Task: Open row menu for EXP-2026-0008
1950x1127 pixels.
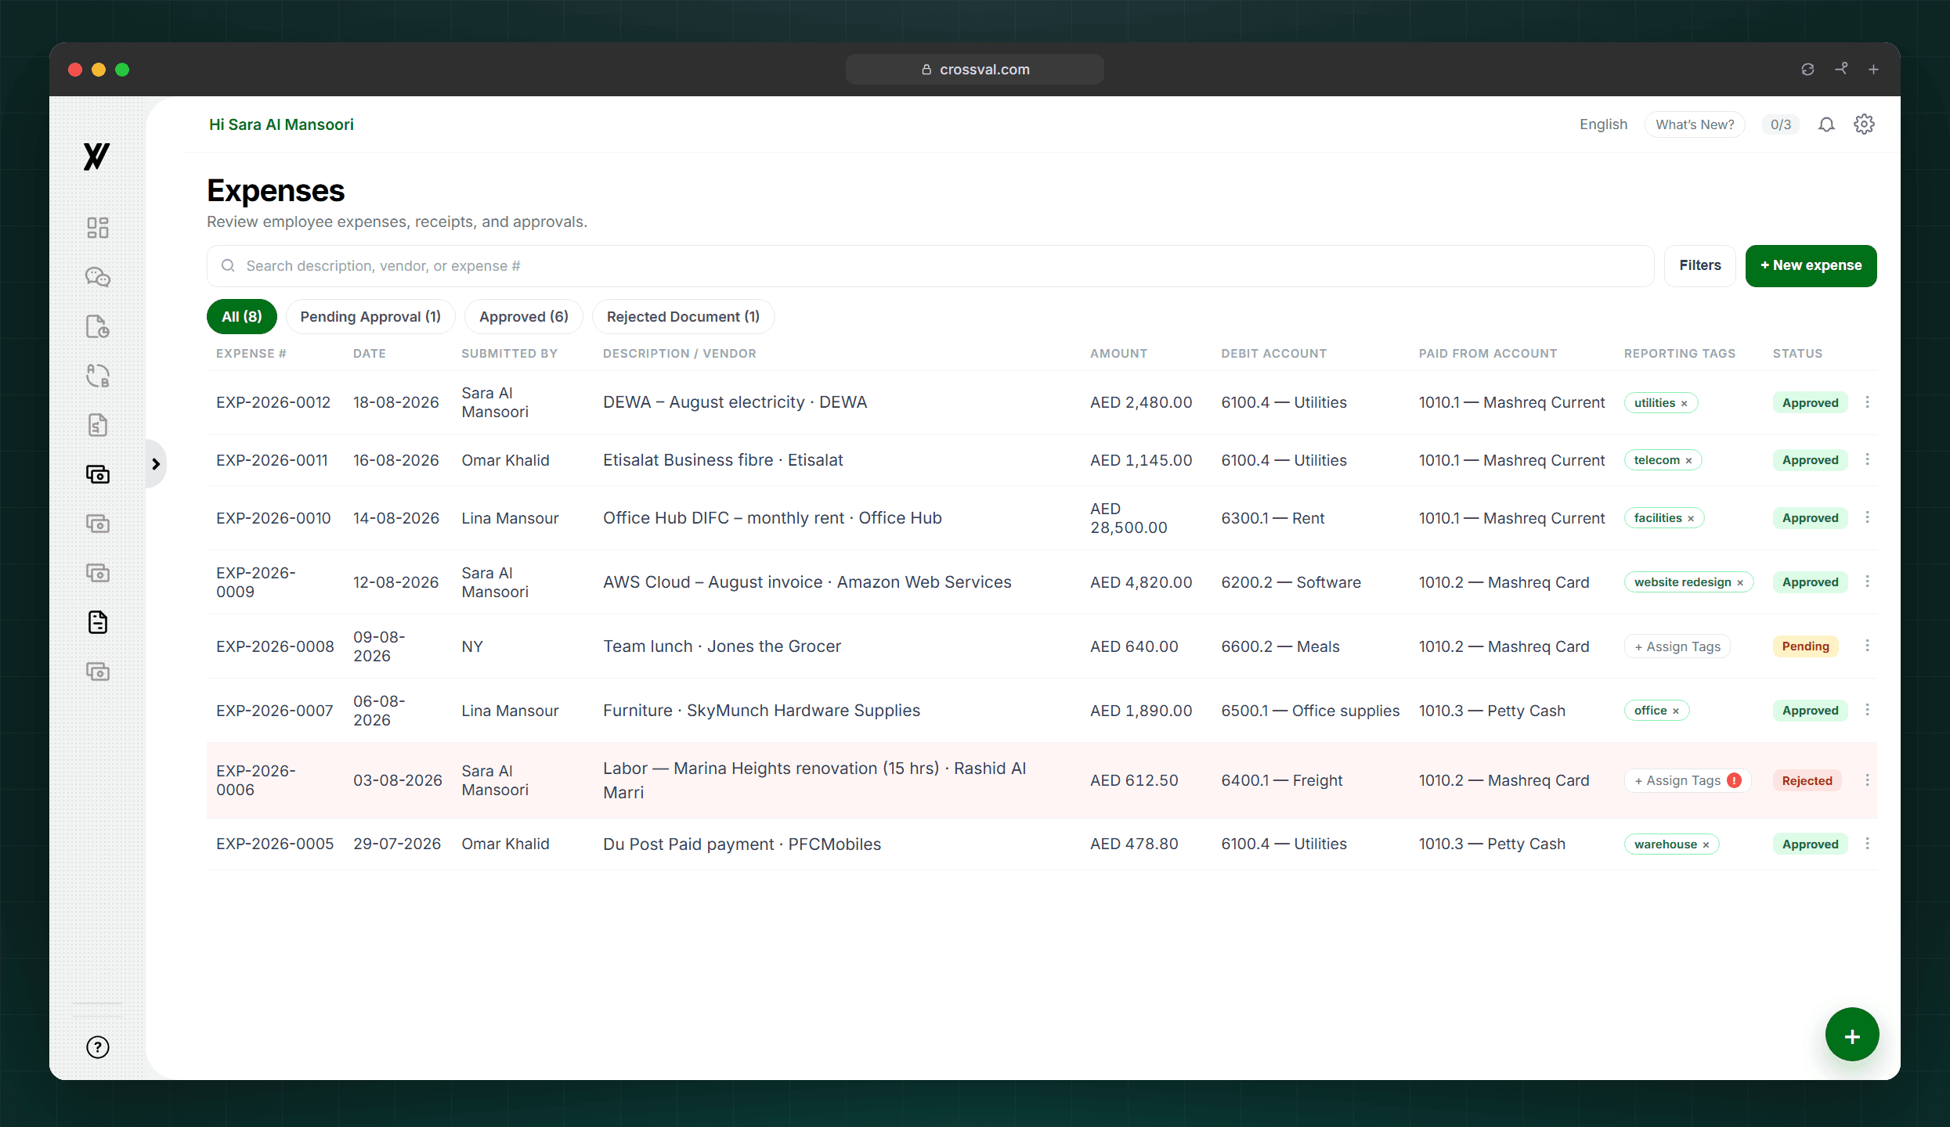Action: coord(1868,646)
